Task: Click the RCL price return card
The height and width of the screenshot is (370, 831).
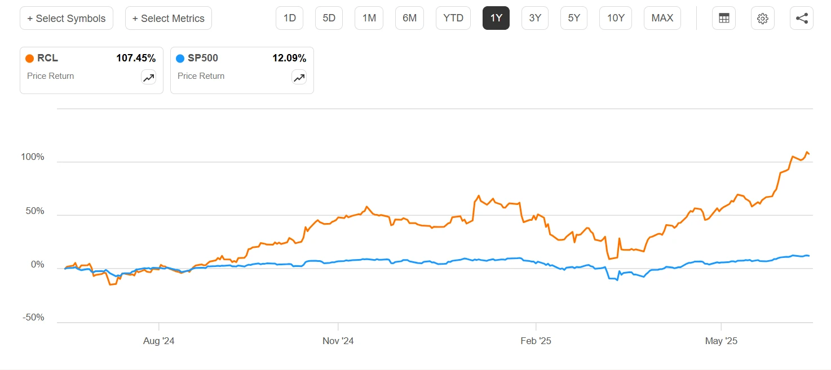Action: click(85, 70)
